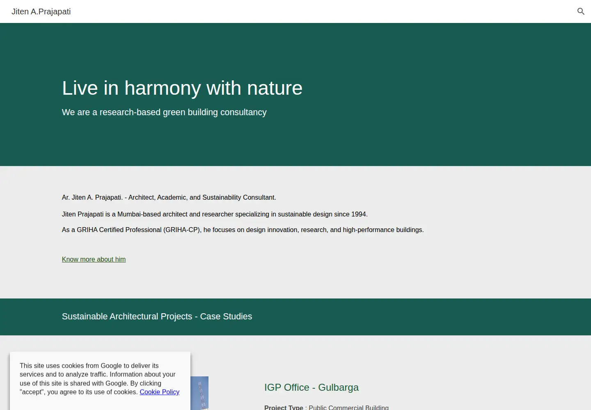Select 'We are a research-based green building consultancy'
Screen dimensions: 591x410
[x=164, y=112]
